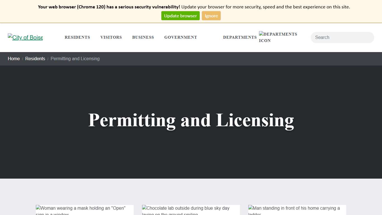The height and width of the screenshot is (215, 382).
Task: Select the Permitting and Licensing breadcrumb entry
Action: pyautogui.click(x=75, y=59)
